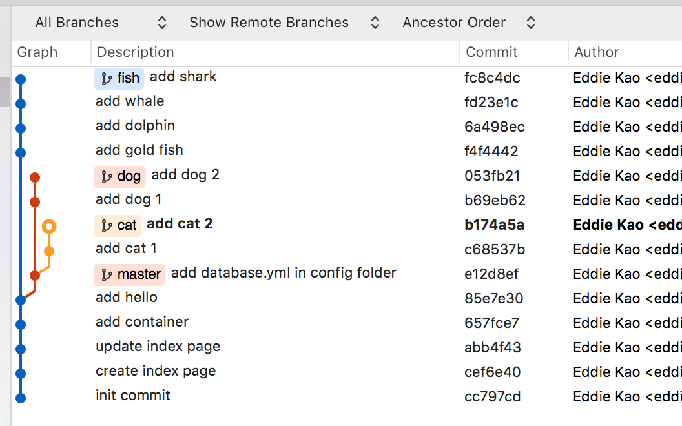The height and width of the screenshot is (426, 682).
Task: Click the dog branch tag
Action: pyautogui.click(x=120, y=176)
